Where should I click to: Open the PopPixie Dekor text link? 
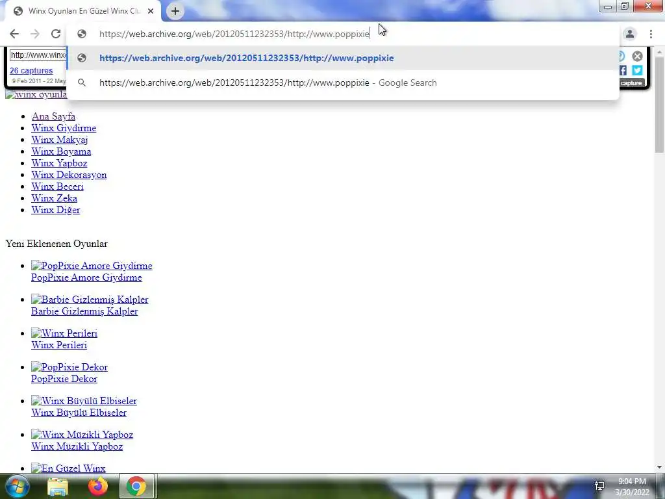click(64, 379)
